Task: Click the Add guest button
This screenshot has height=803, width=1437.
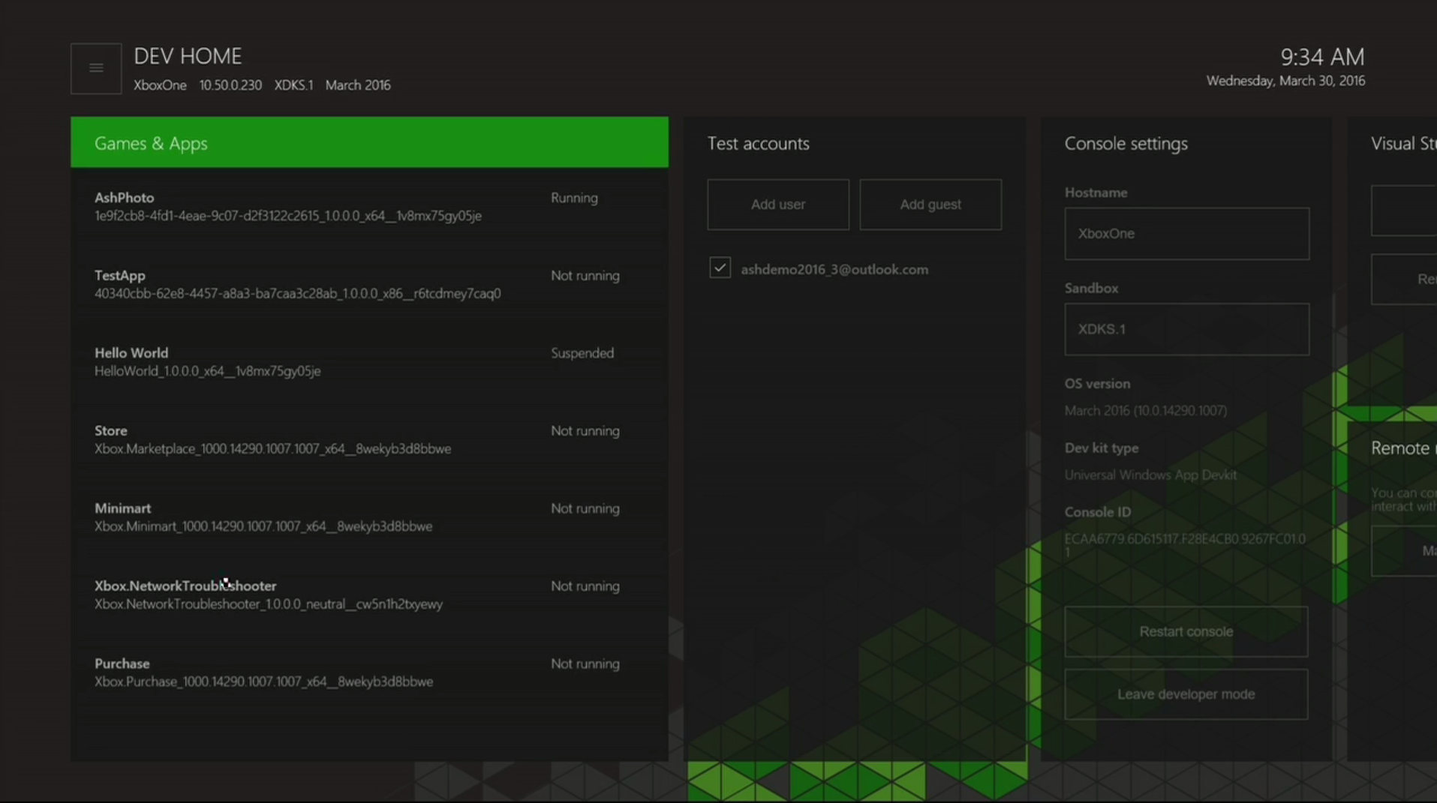Action: pyautogui.click(x=930, y=204)
